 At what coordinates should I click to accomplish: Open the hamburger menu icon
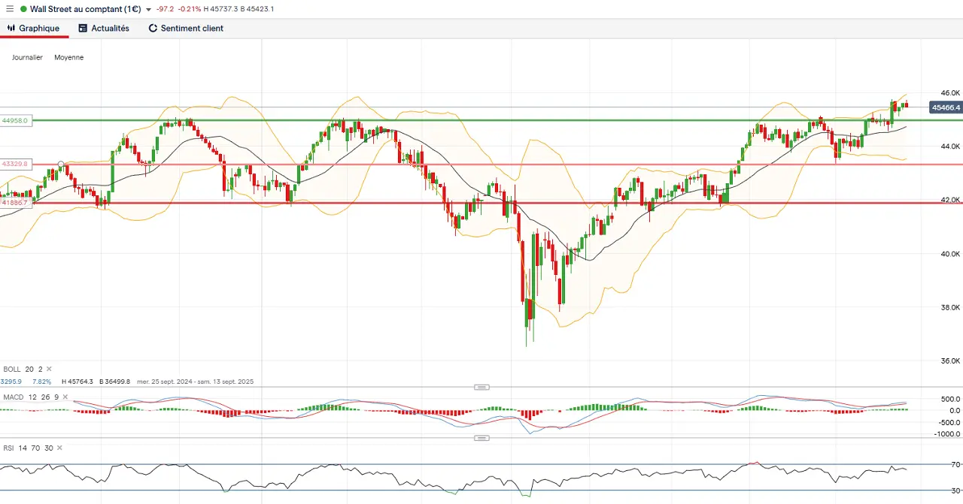(x=10, y=9)
